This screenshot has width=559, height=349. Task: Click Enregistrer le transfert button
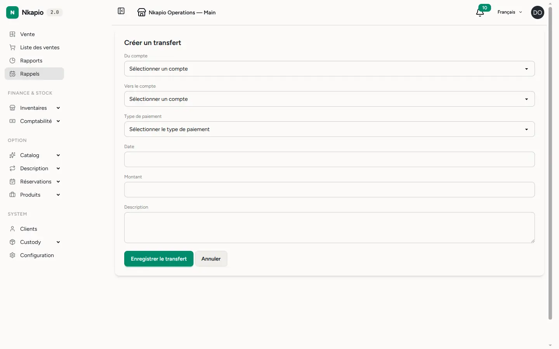159,259
